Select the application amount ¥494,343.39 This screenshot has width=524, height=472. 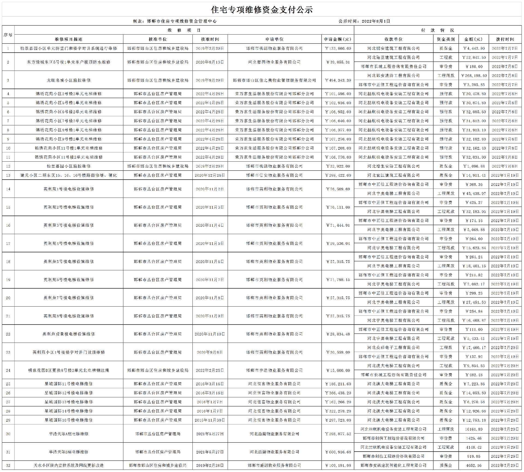pyautogui.click(x=338, y=80)
